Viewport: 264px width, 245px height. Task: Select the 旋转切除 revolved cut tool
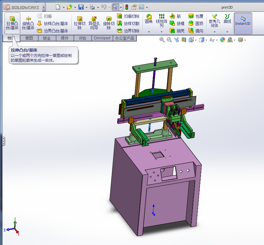(x=109, y=23)
